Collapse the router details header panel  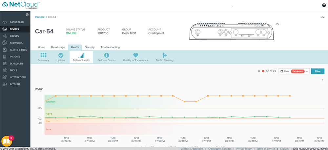322,17
